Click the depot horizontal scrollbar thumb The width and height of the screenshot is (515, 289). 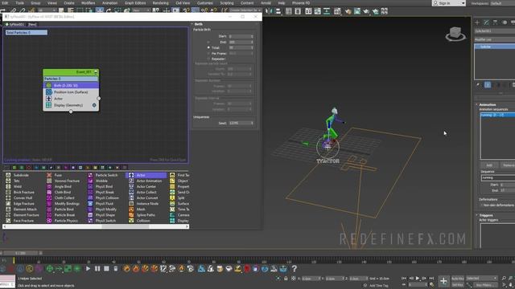[126, 226]
